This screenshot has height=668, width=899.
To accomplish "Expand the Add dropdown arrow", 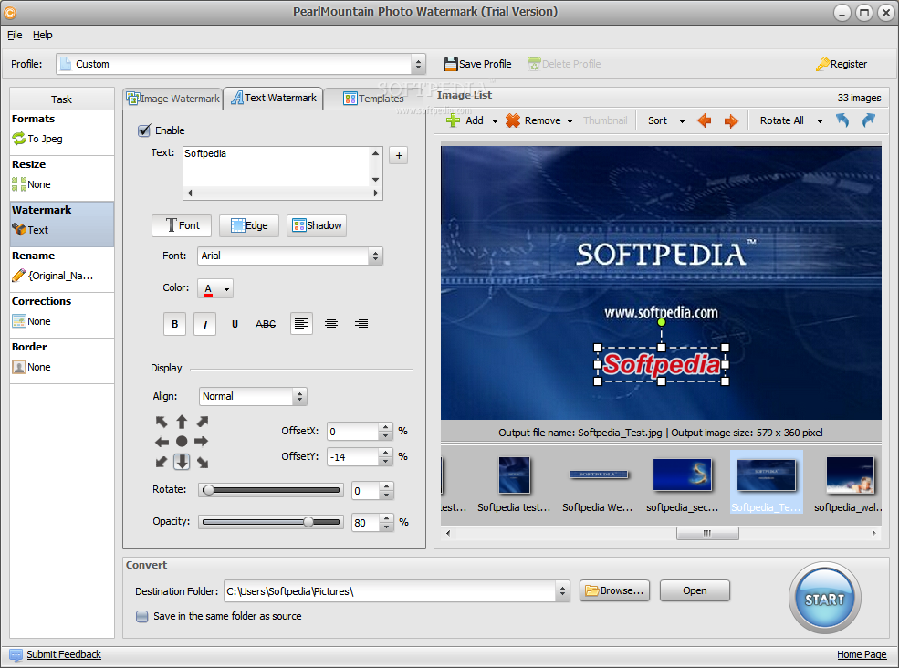I will click(495, 121).
